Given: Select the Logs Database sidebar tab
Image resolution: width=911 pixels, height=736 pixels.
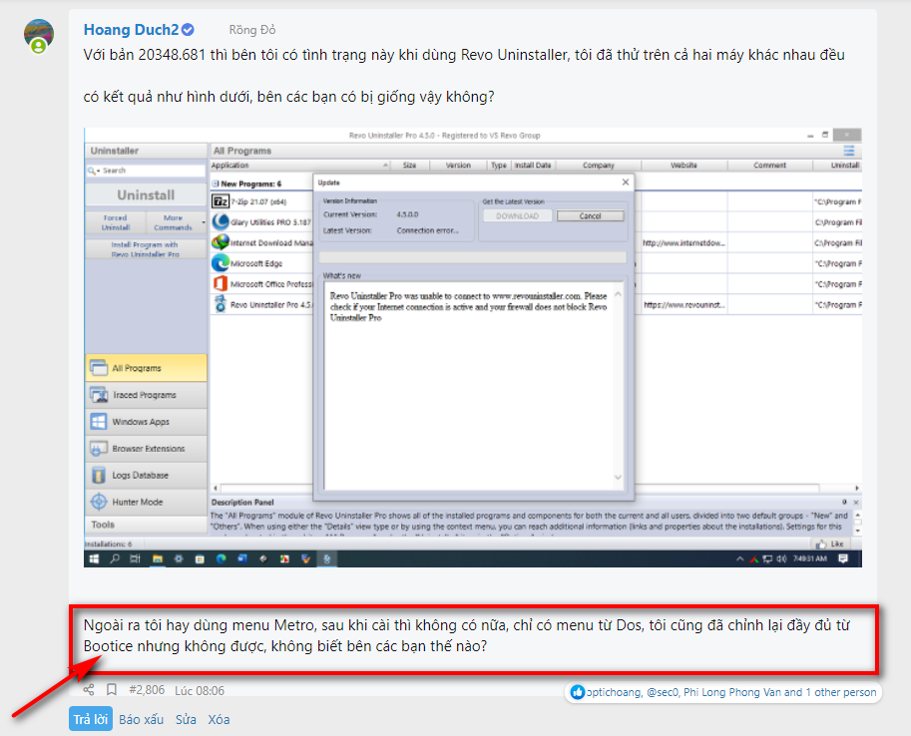Looking at the screenshot, I should tap(146, 475).
